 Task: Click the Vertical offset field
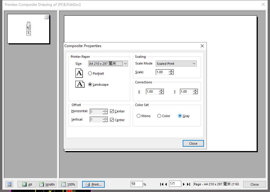(96, 119)
